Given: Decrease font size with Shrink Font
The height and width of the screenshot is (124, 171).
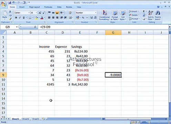Looking at the screenshot, I should coord(44,13).
